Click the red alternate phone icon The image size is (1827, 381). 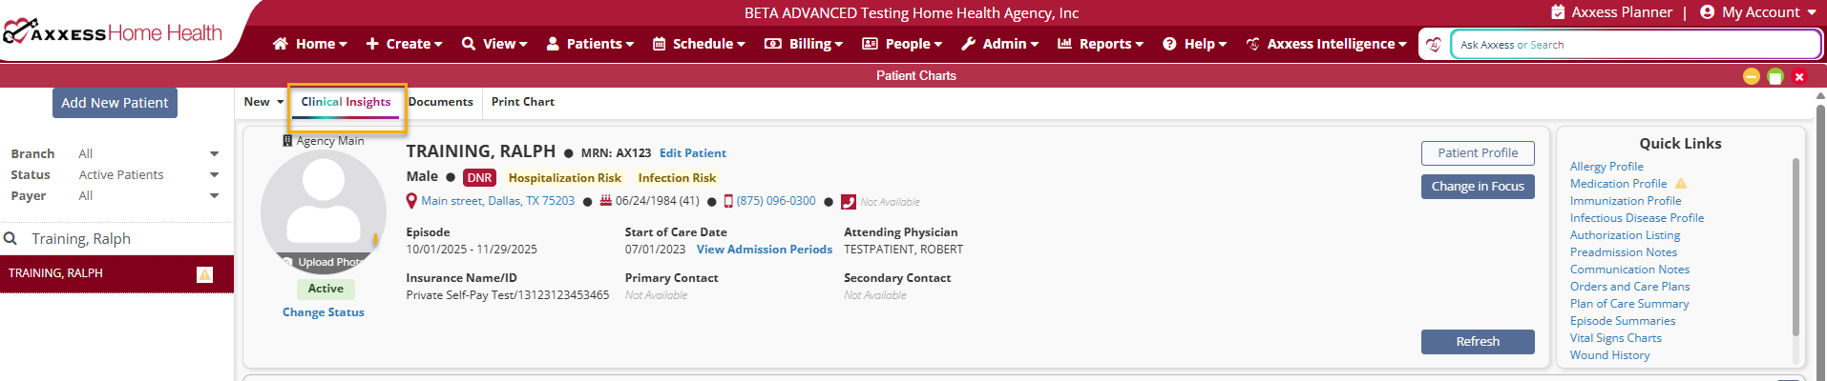(x=848, y=202)
